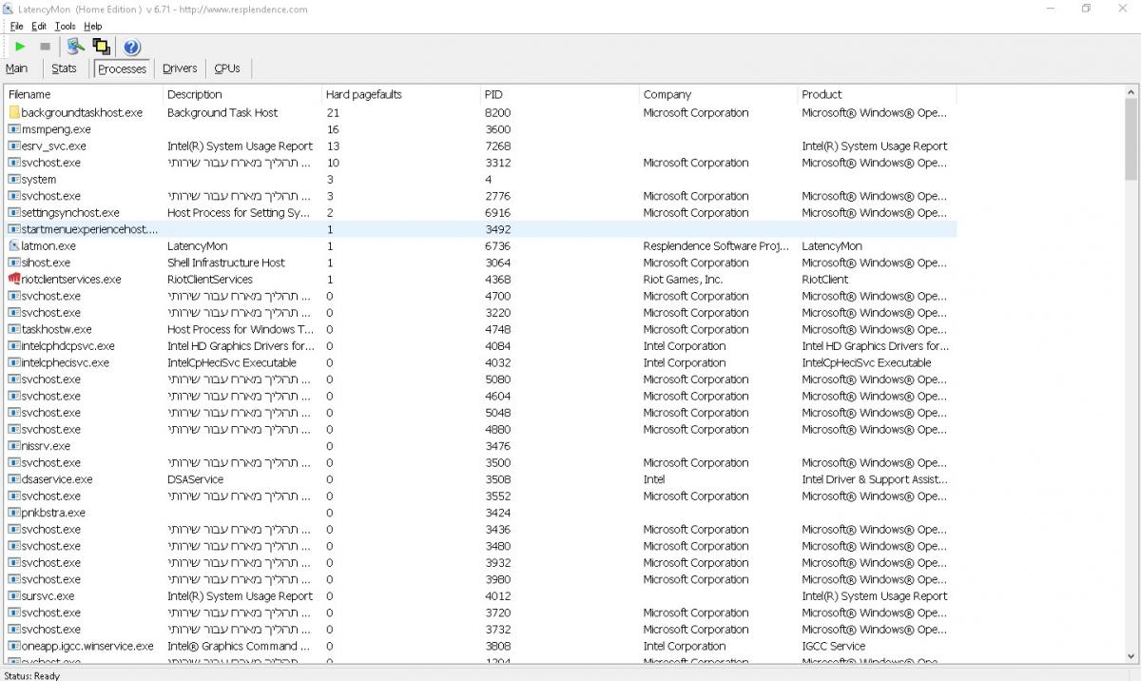1141x681 pixels.
Task: Select the 'Shell Infrastructure Host' description
Action: [226, 263]
